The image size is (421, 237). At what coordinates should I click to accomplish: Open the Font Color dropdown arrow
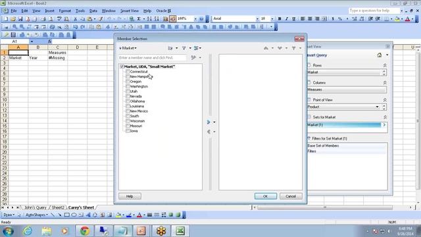412,19
